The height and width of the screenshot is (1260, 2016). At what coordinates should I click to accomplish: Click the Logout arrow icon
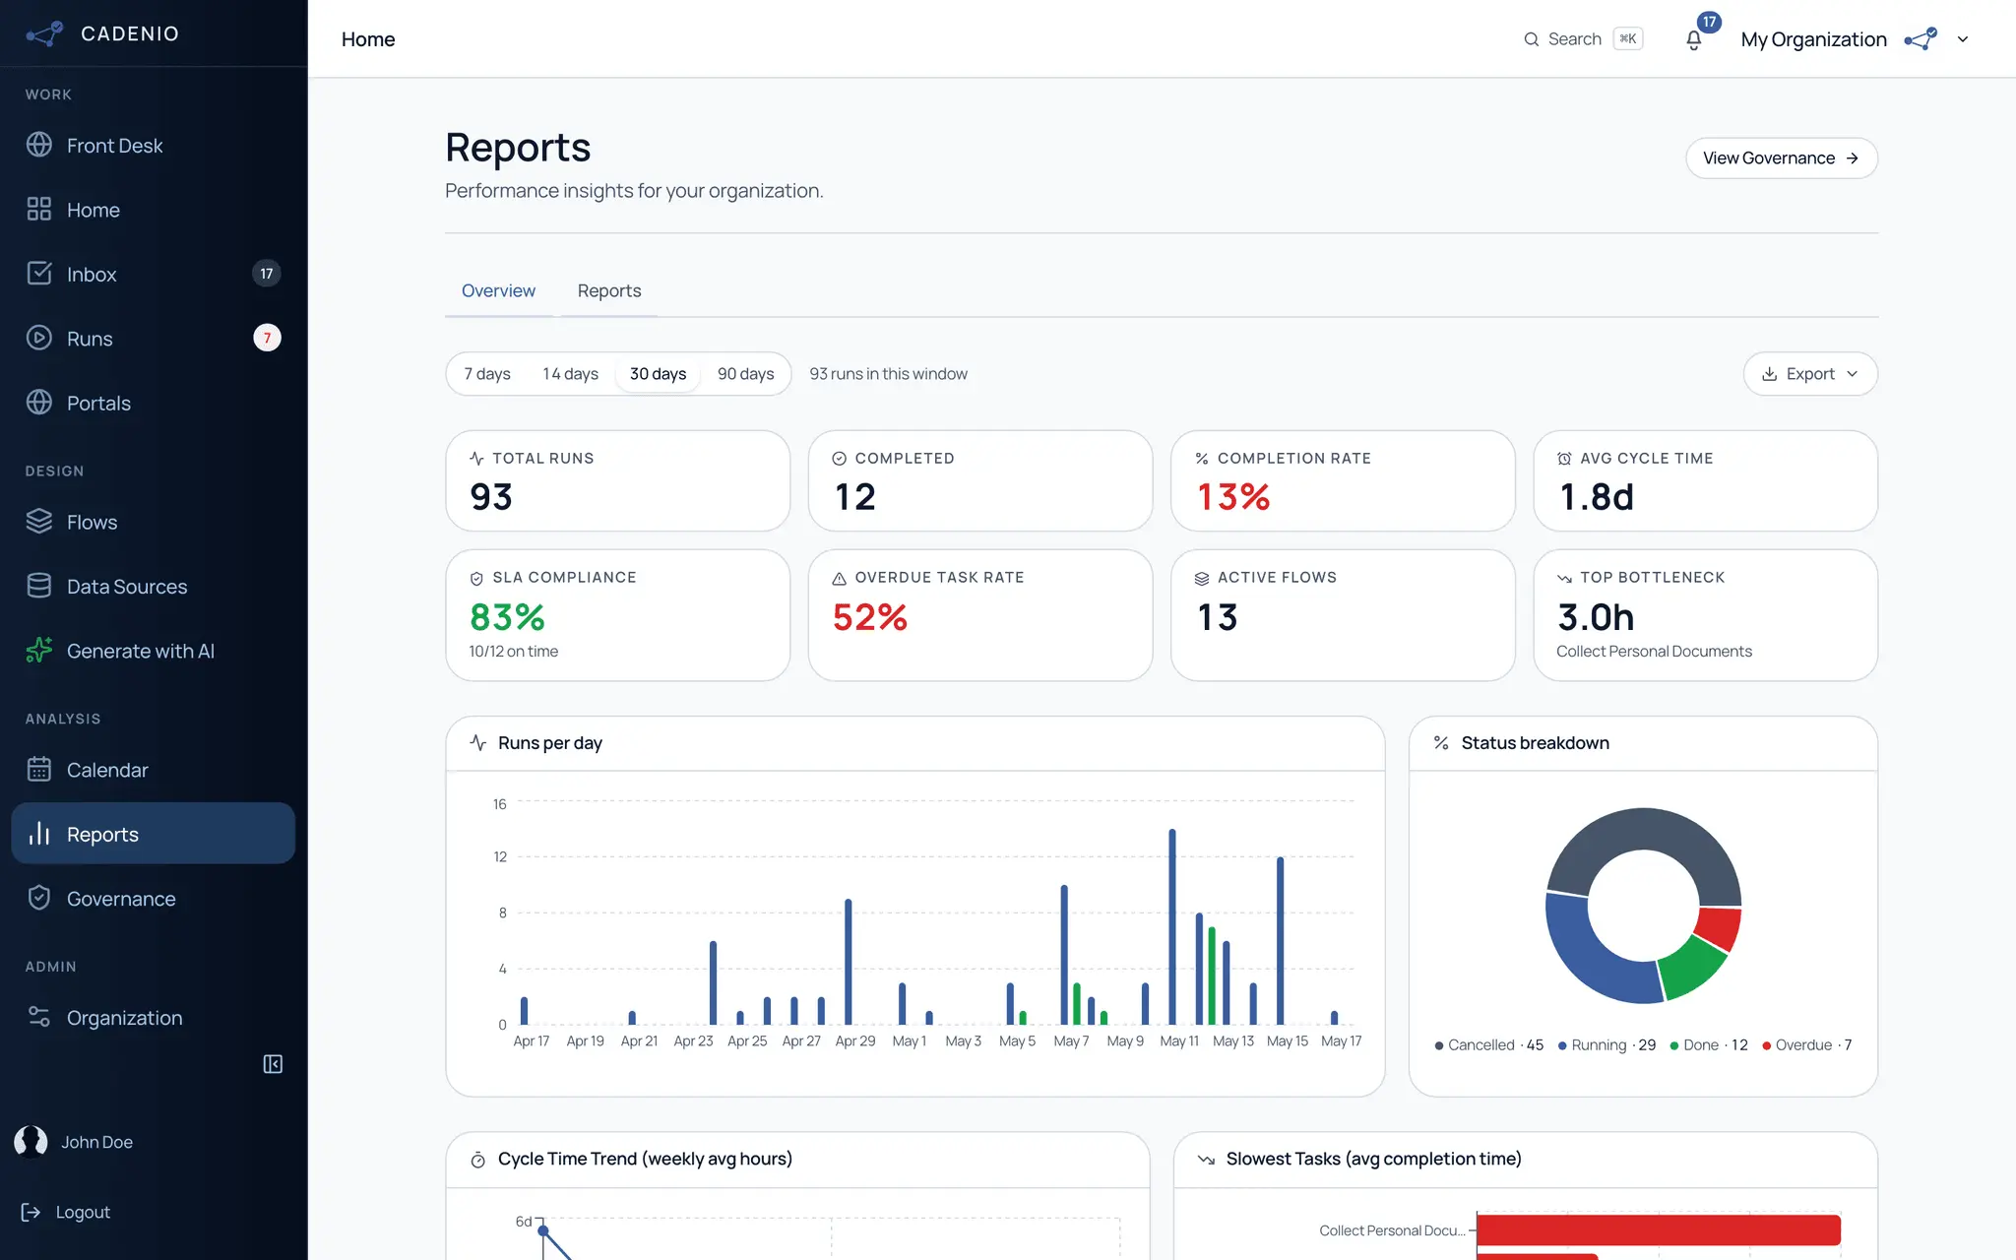(31, 1212)
